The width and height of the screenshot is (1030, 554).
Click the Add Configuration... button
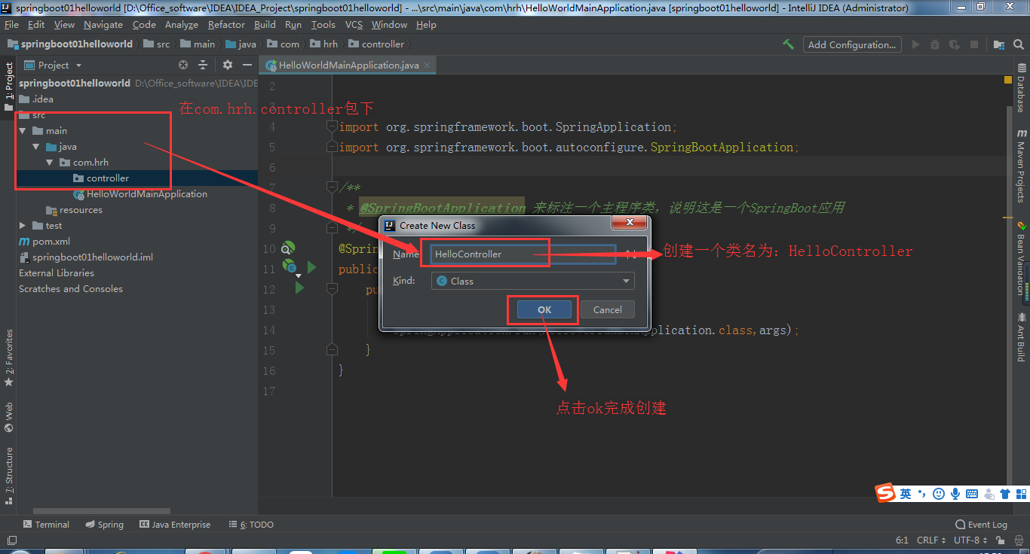click(852, 44)
